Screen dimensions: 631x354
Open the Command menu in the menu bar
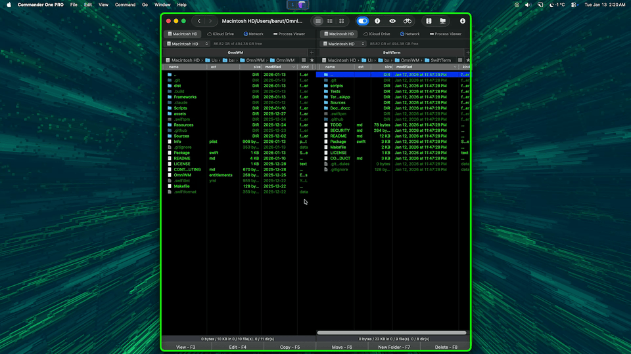[125, 5]
